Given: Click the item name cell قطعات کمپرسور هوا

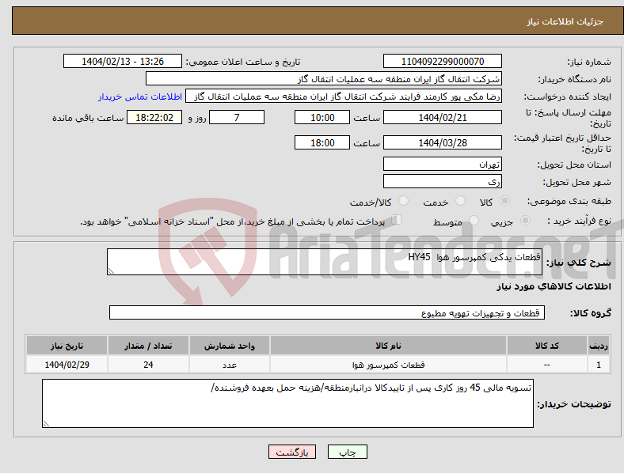Looking at the screenshot, I should [x=388, y=365].
